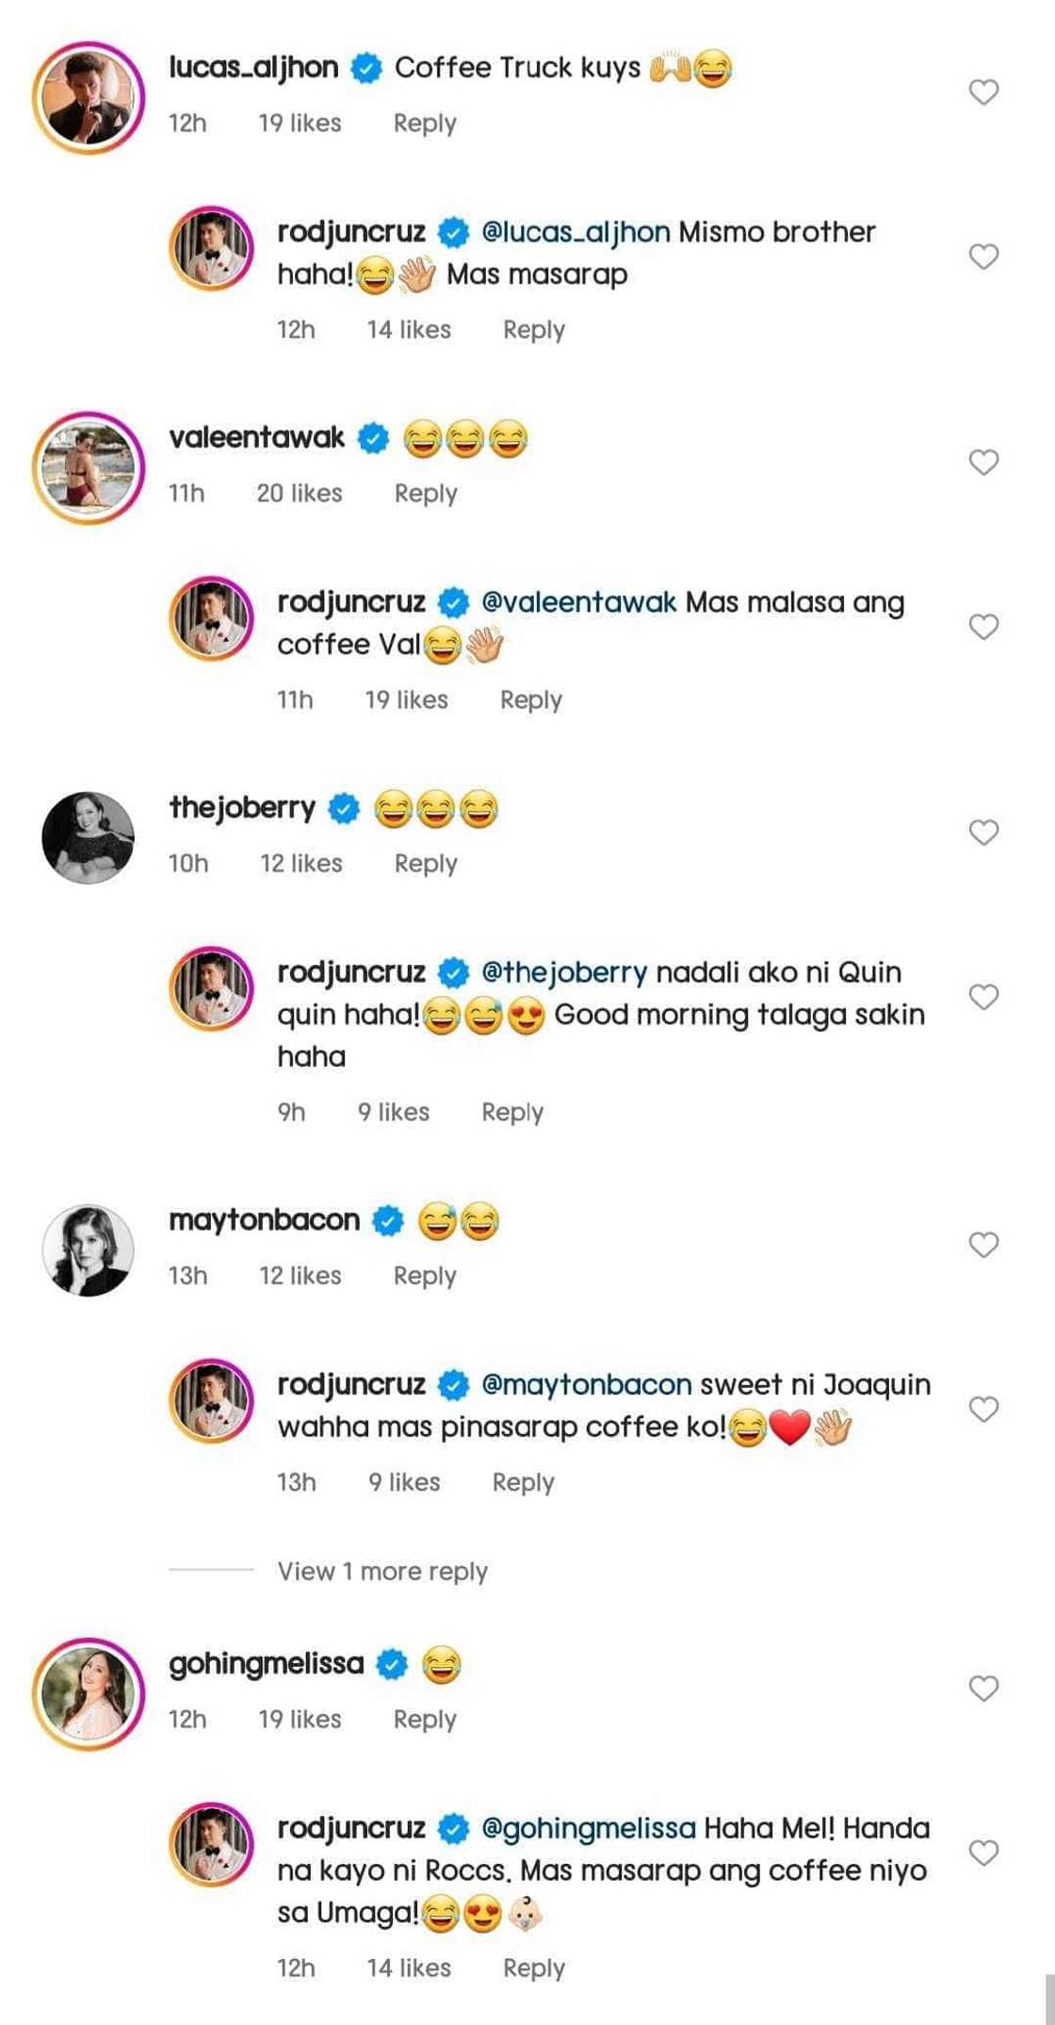Click thejoberry's username
This screenshot has width=1055, height=2025.
[x=240, y=808]
